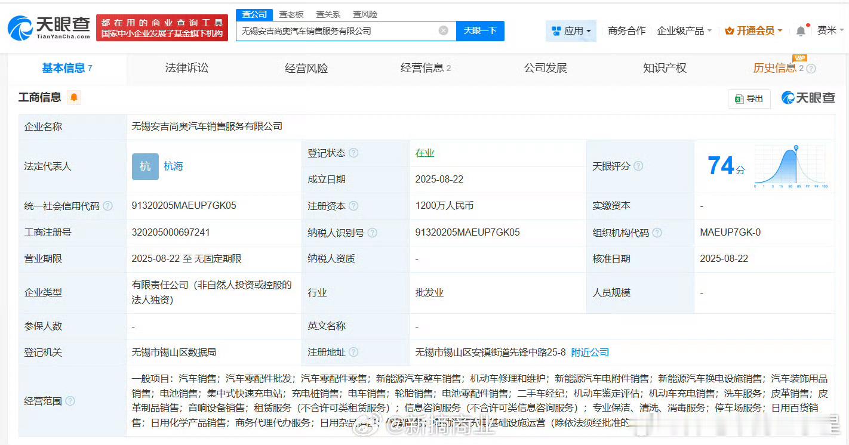Switch to the 查老板 search tab
The image size is (849, 445).
pyautogui.click(x=291, y=14)
